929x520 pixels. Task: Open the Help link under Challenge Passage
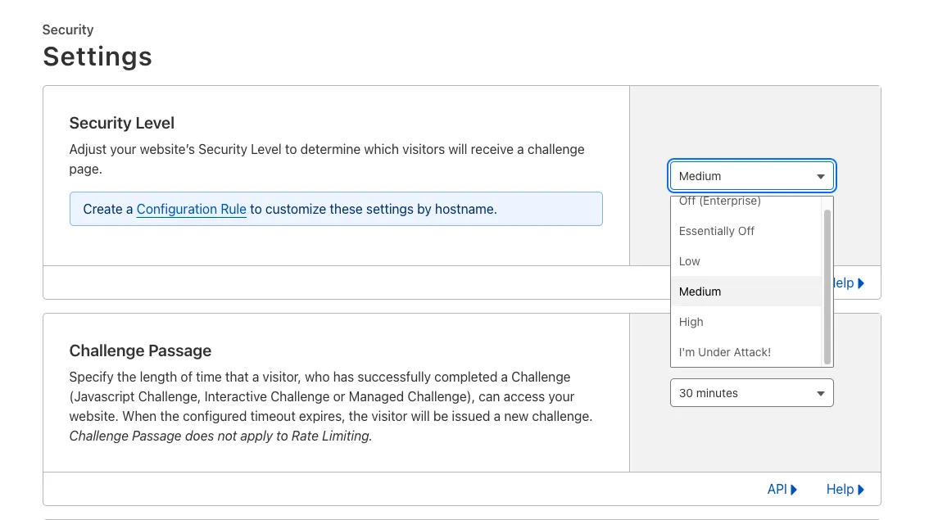(840, 489)
